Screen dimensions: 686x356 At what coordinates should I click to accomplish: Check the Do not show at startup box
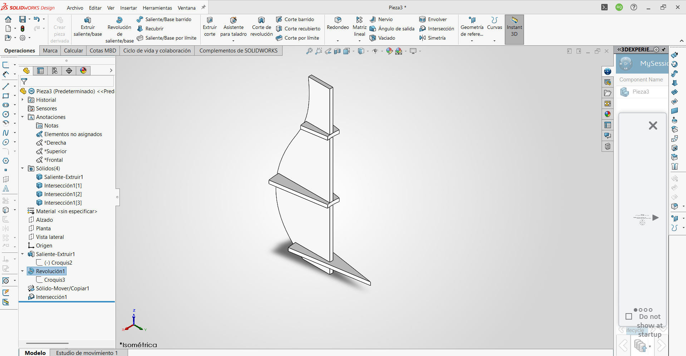pyautogui.click(x=629, y=317)
